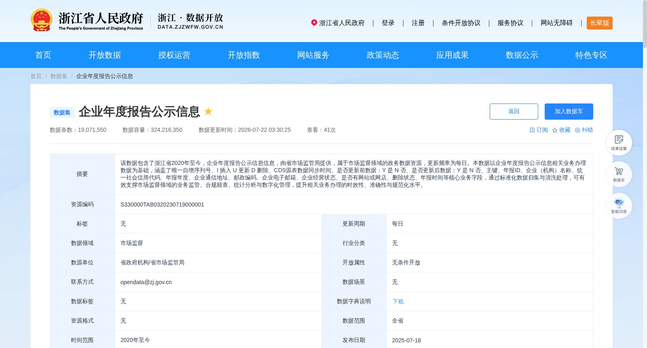The image size is (647, 348).
Task: Subscribe via the 订阅 bookmark icon link
Action: coord(539,130)
